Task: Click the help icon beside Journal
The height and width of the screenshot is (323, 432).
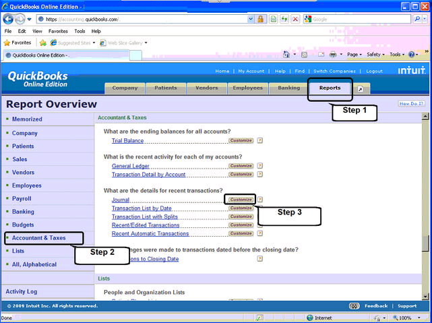Action: (259, 200)
